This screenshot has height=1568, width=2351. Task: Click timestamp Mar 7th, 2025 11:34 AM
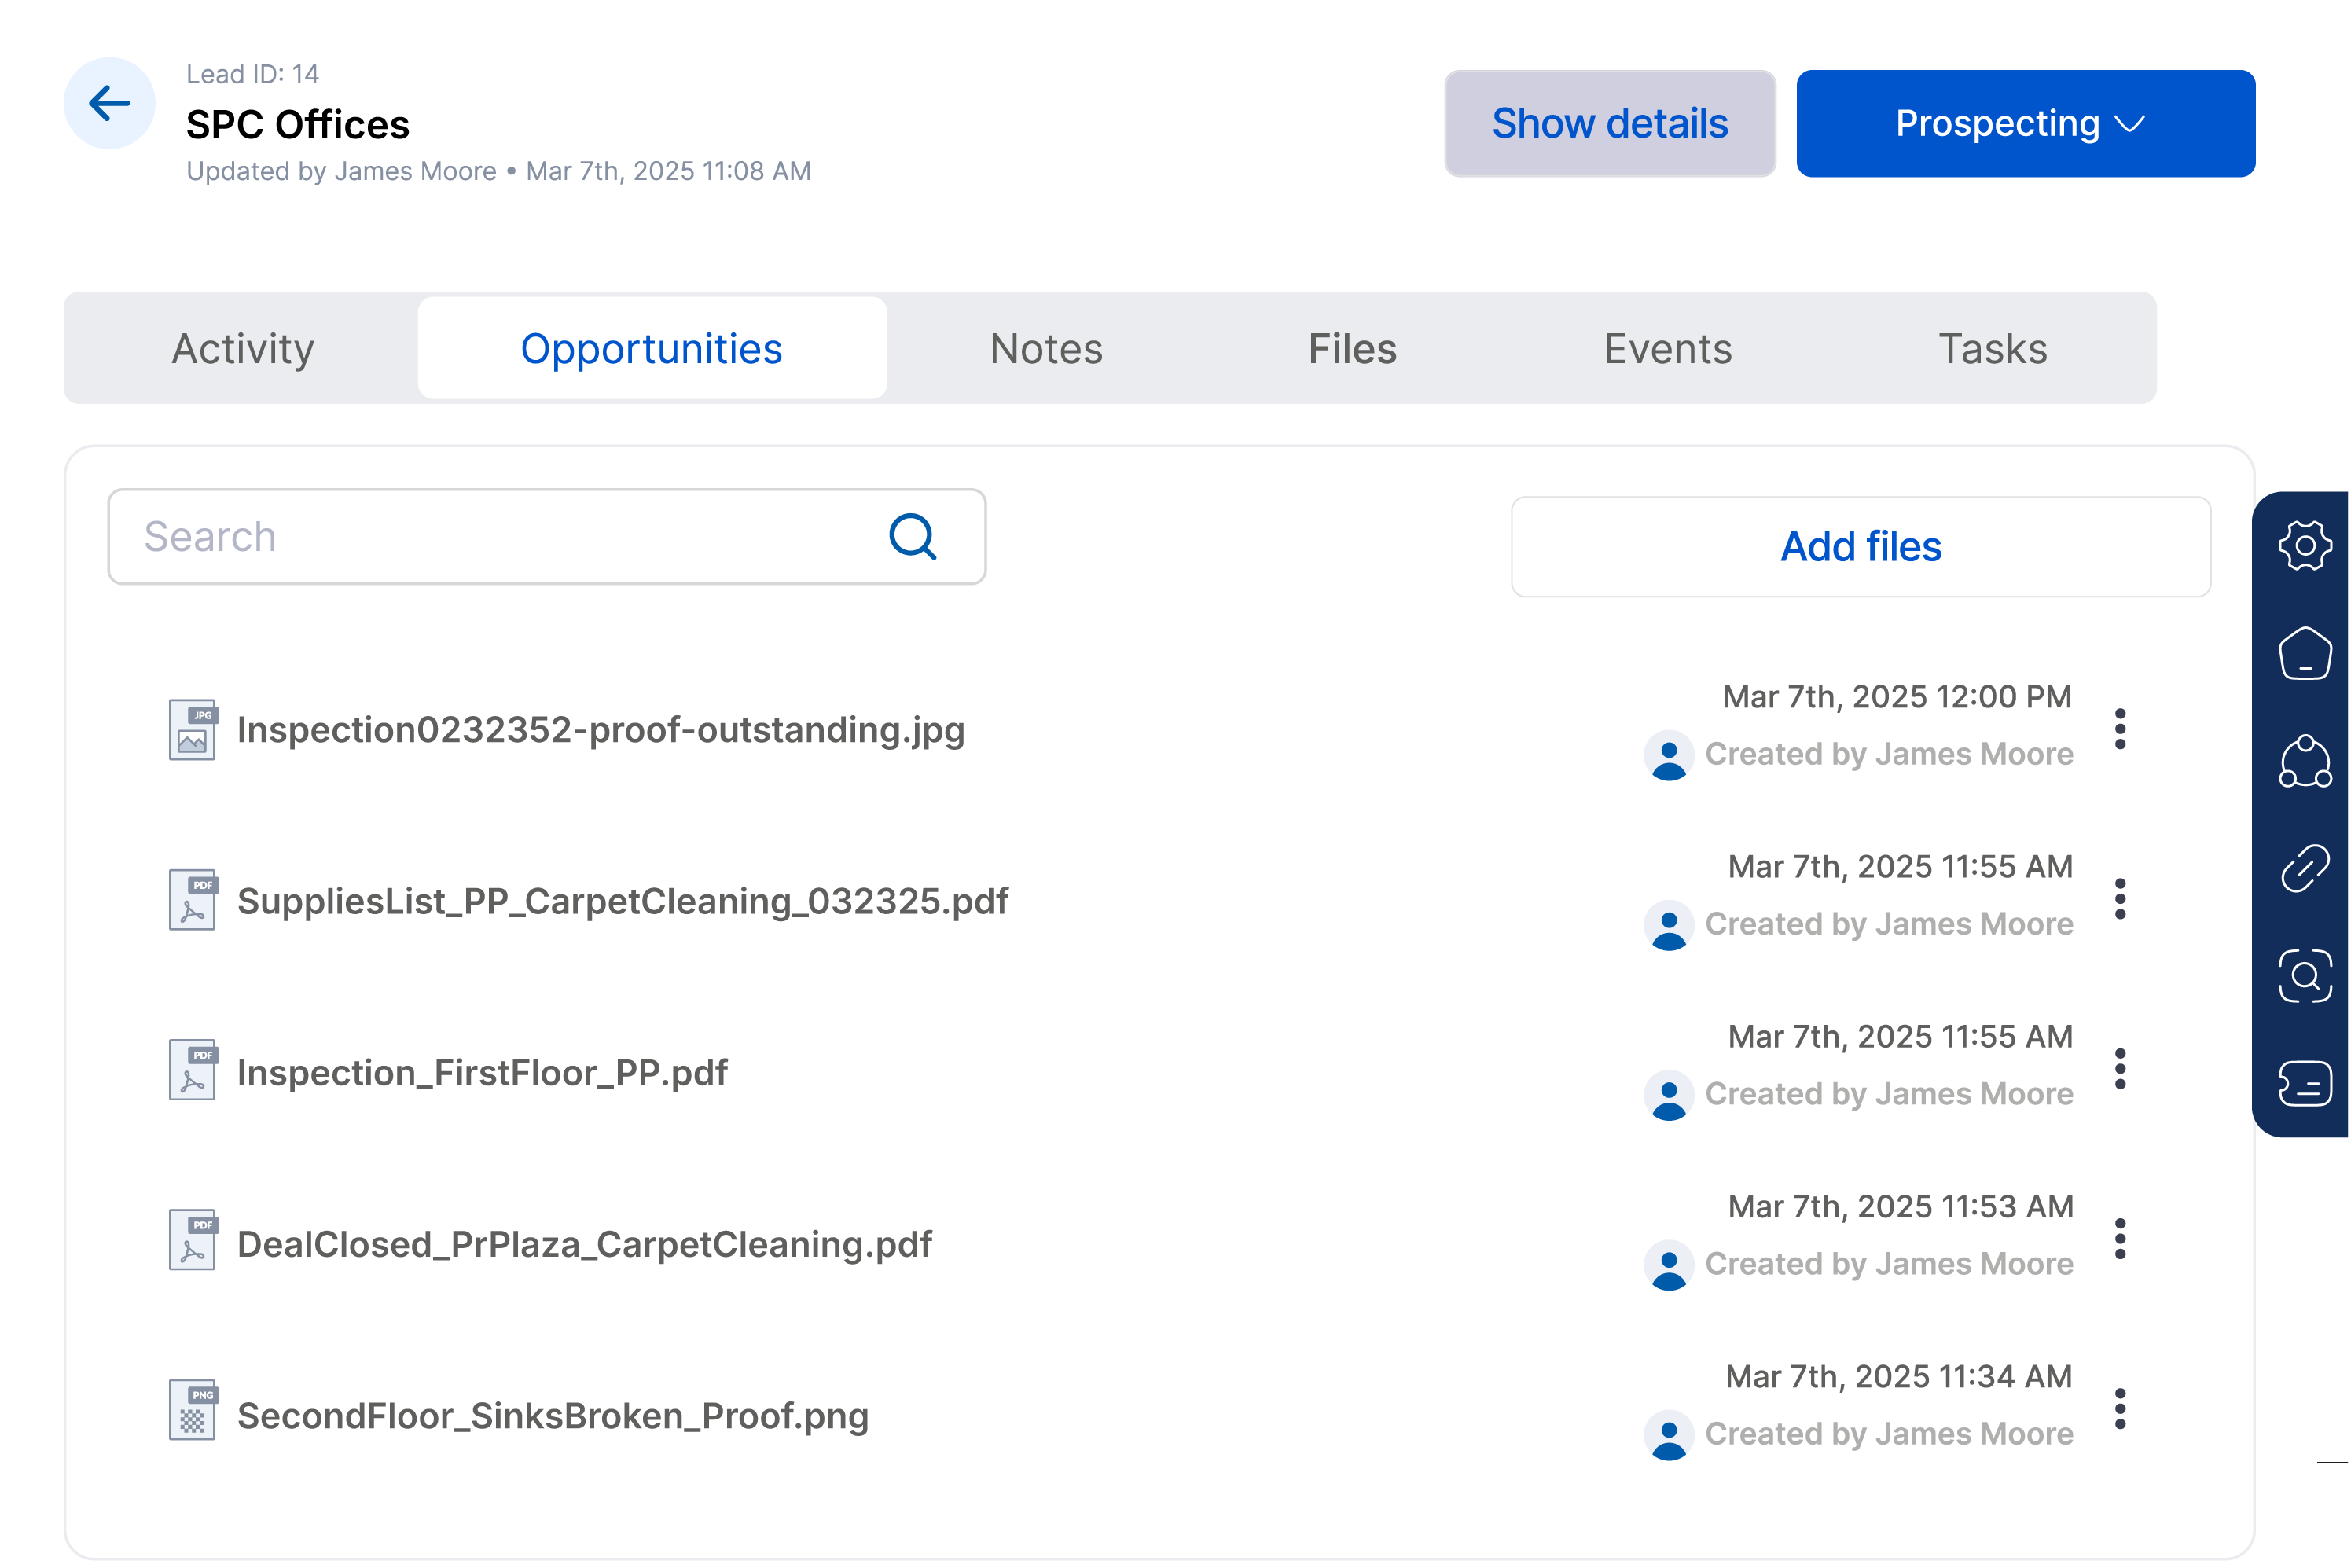tap(1899, 1377)
